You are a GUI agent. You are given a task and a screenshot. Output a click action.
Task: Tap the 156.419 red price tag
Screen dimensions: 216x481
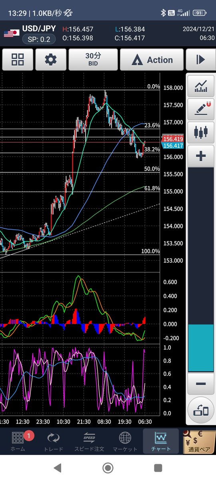[173, 138]
